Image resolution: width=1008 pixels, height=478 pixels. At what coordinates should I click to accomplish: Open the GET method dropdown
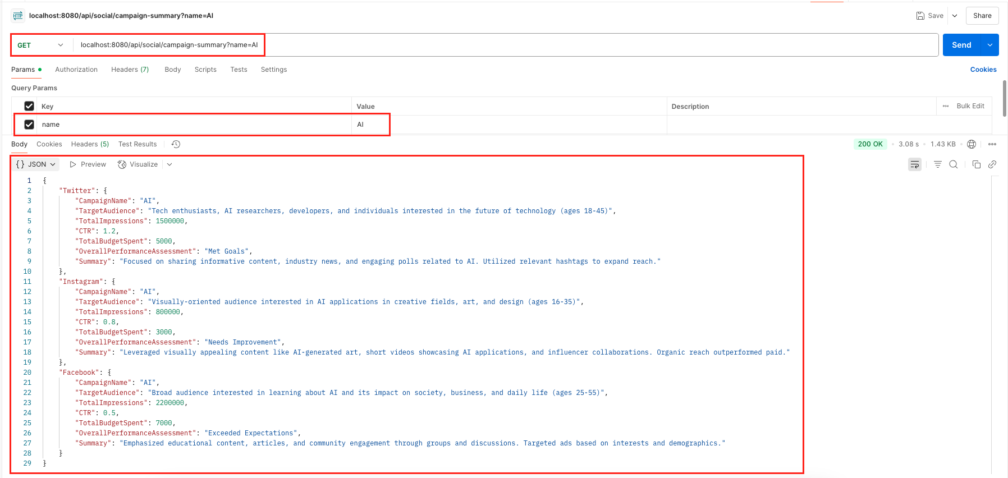(x=40, y=45)
